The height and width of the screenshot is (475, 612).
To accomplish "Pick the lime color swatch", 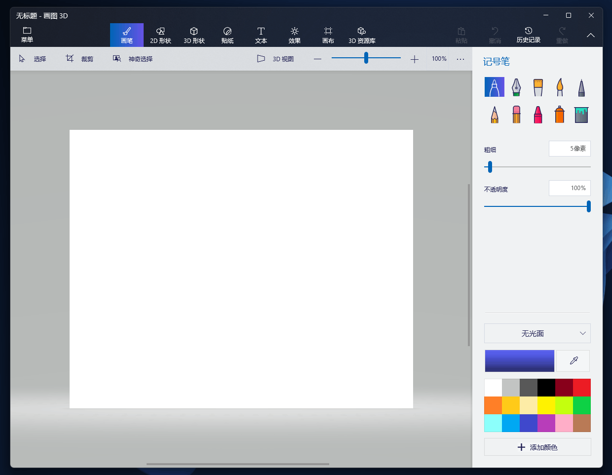I will click(x=564, y=405).
